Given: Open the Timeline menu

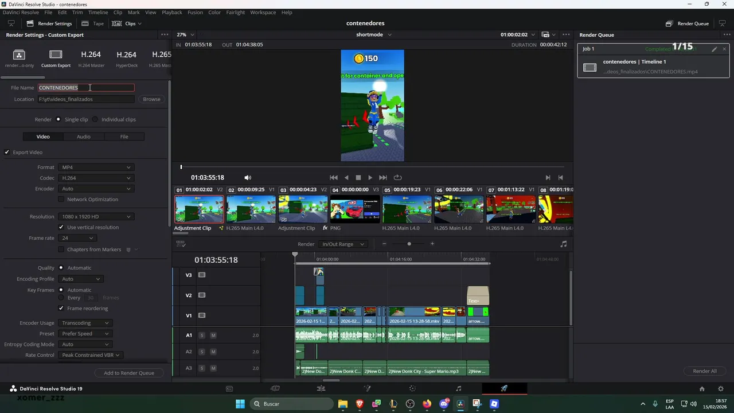Looking at the screenshot, I should 98,12.
